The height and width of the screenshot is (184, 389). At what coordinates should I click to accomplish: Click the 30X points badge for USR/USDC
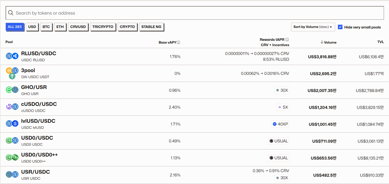(x=282, y=178)
